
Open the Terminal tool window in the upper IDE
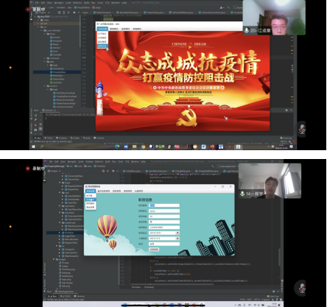99,138
